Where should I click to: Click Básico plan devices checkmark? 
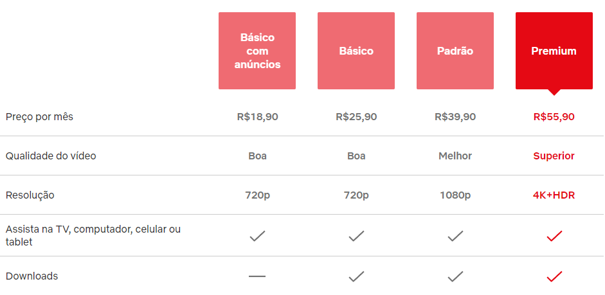[x=357, y=236]
